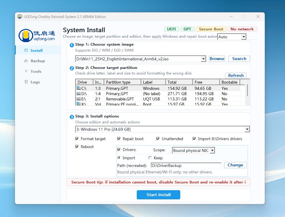Disable the Reboot checkbox
The width and height of the screenshot is (285, 217).
click(77, 147)
